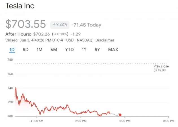Click the $703.55 stock price
Viewport: 178px width, 127px height.
pos(26,24)
